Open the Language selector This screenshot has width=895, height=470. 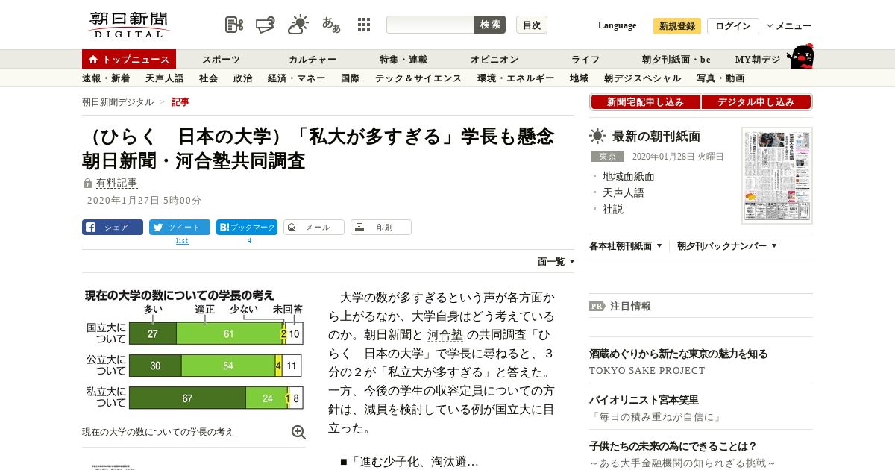click(x=617, y=25)
